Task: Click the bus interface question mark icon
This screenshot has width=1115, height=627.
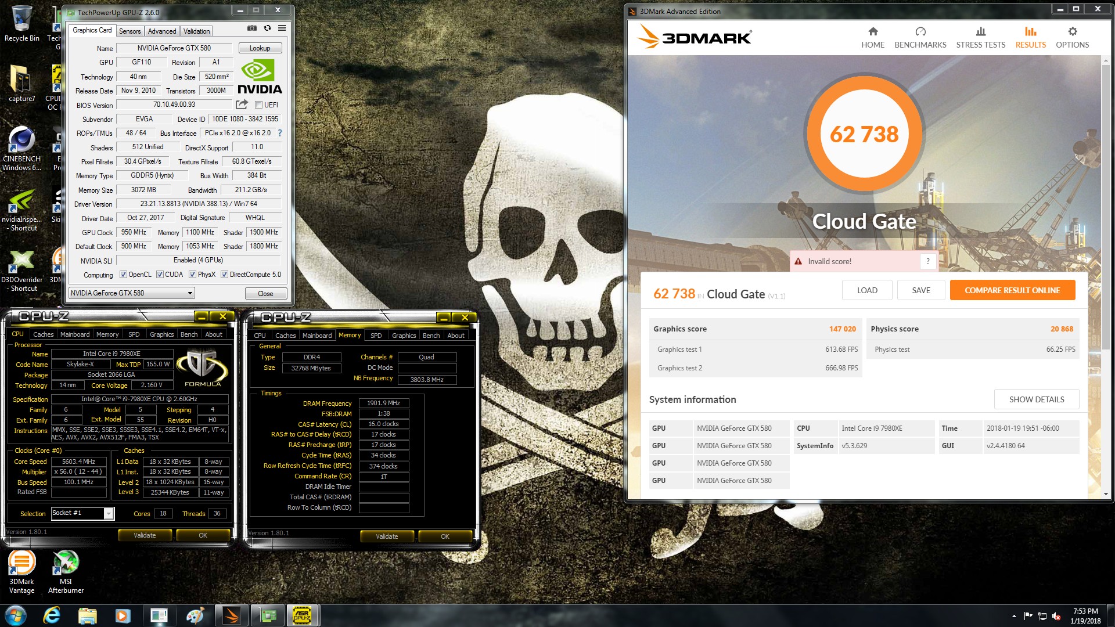Action: [x=280, y=133]
